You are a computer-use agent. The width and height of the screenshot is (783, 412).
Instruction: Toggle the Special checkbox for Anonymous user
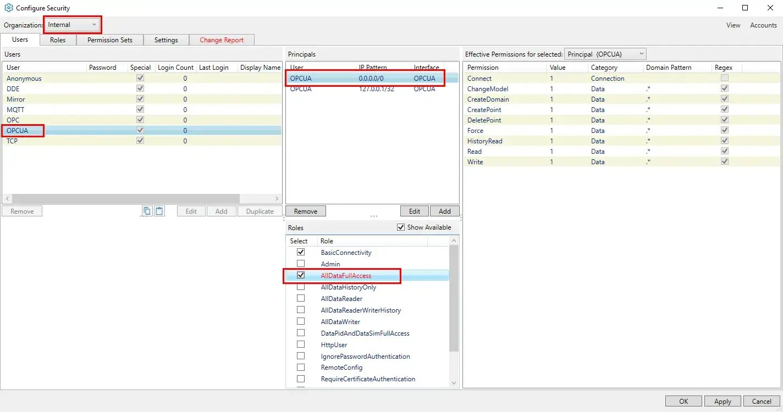point(140,78)
